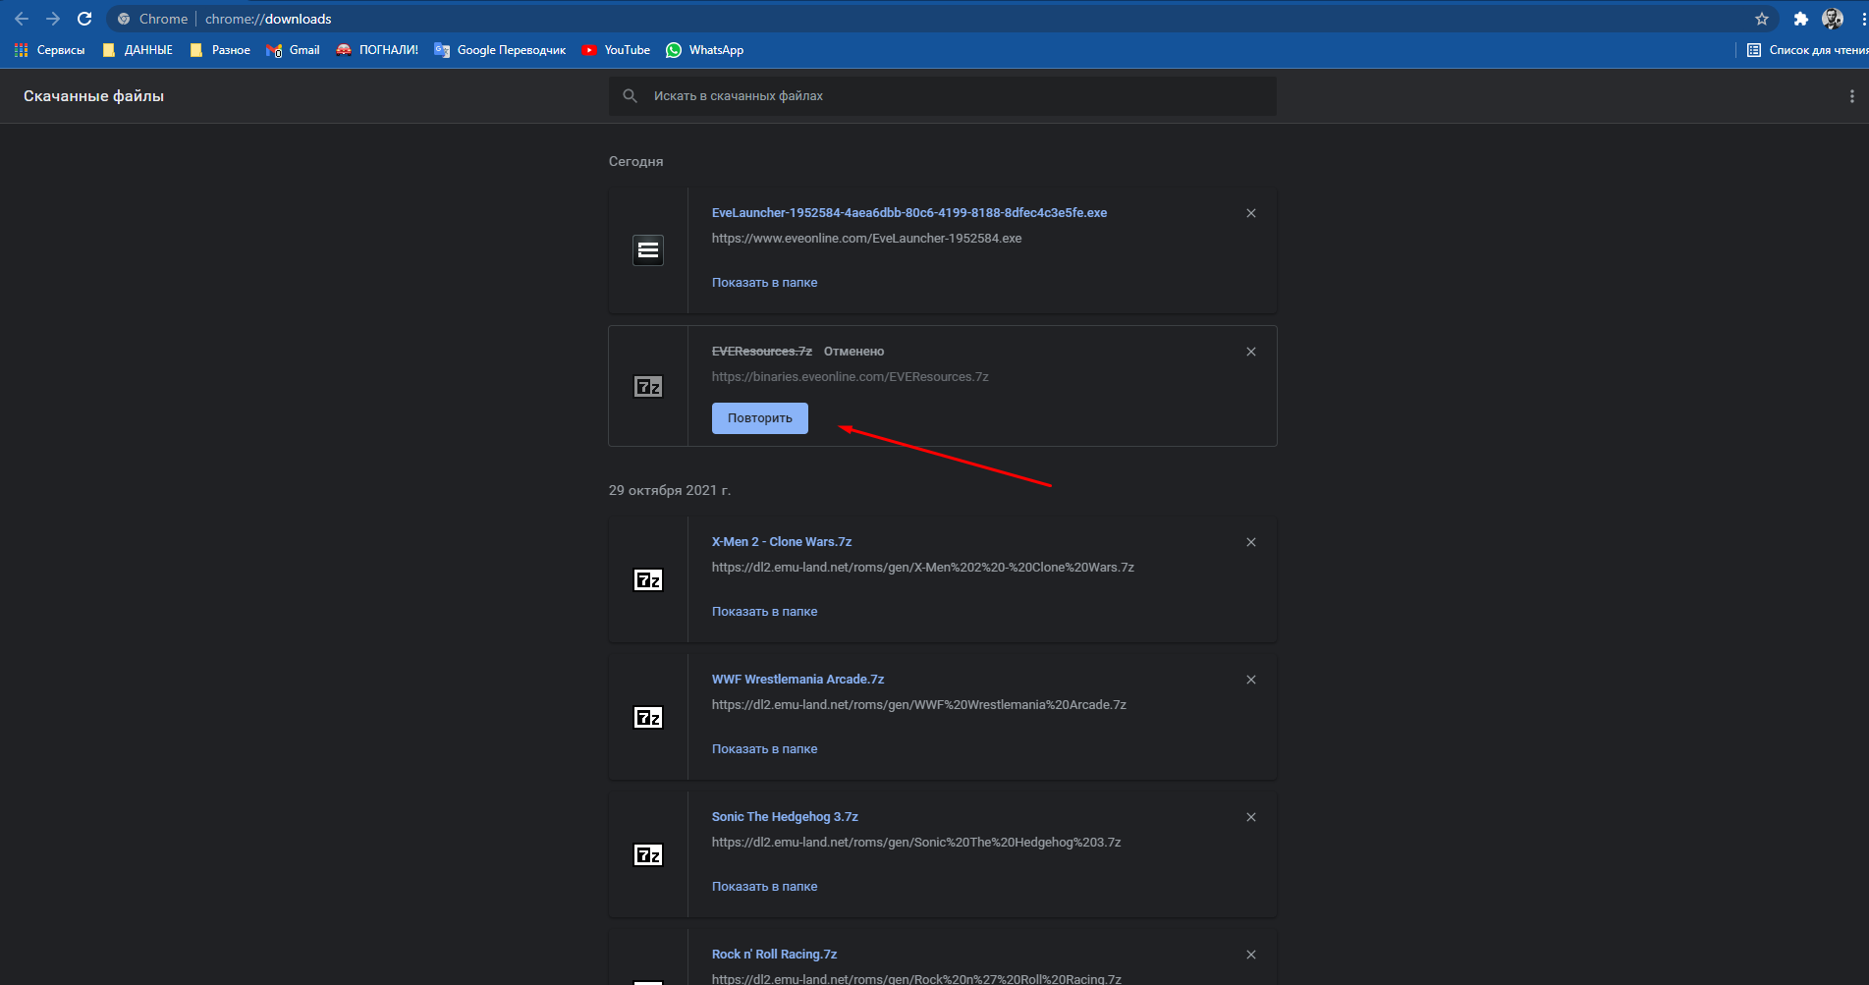Open the Sonic The Hedgehog emu-land source URL
Image resolution: width=1869 pixels, height=985 pixels.
pyautogui.click(x=916, y=843)
